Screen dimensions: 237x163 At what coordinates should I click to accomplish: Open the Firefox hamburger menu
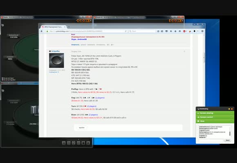(202, 31)
